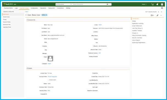Select Security Profiles in sidebar
Image resolution: width=167 pixels, height=100 pixels.
click(x=7, y=22)
